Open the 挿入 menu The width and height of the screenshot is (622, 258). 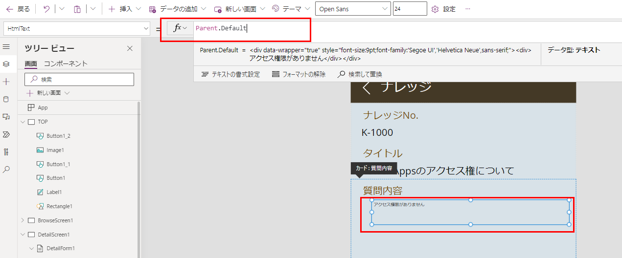[x=125, y=9]
